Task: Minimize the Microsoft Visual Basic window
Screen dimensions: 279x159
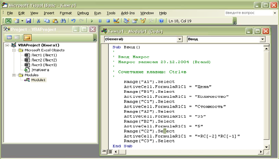Action: pos(257,5)
